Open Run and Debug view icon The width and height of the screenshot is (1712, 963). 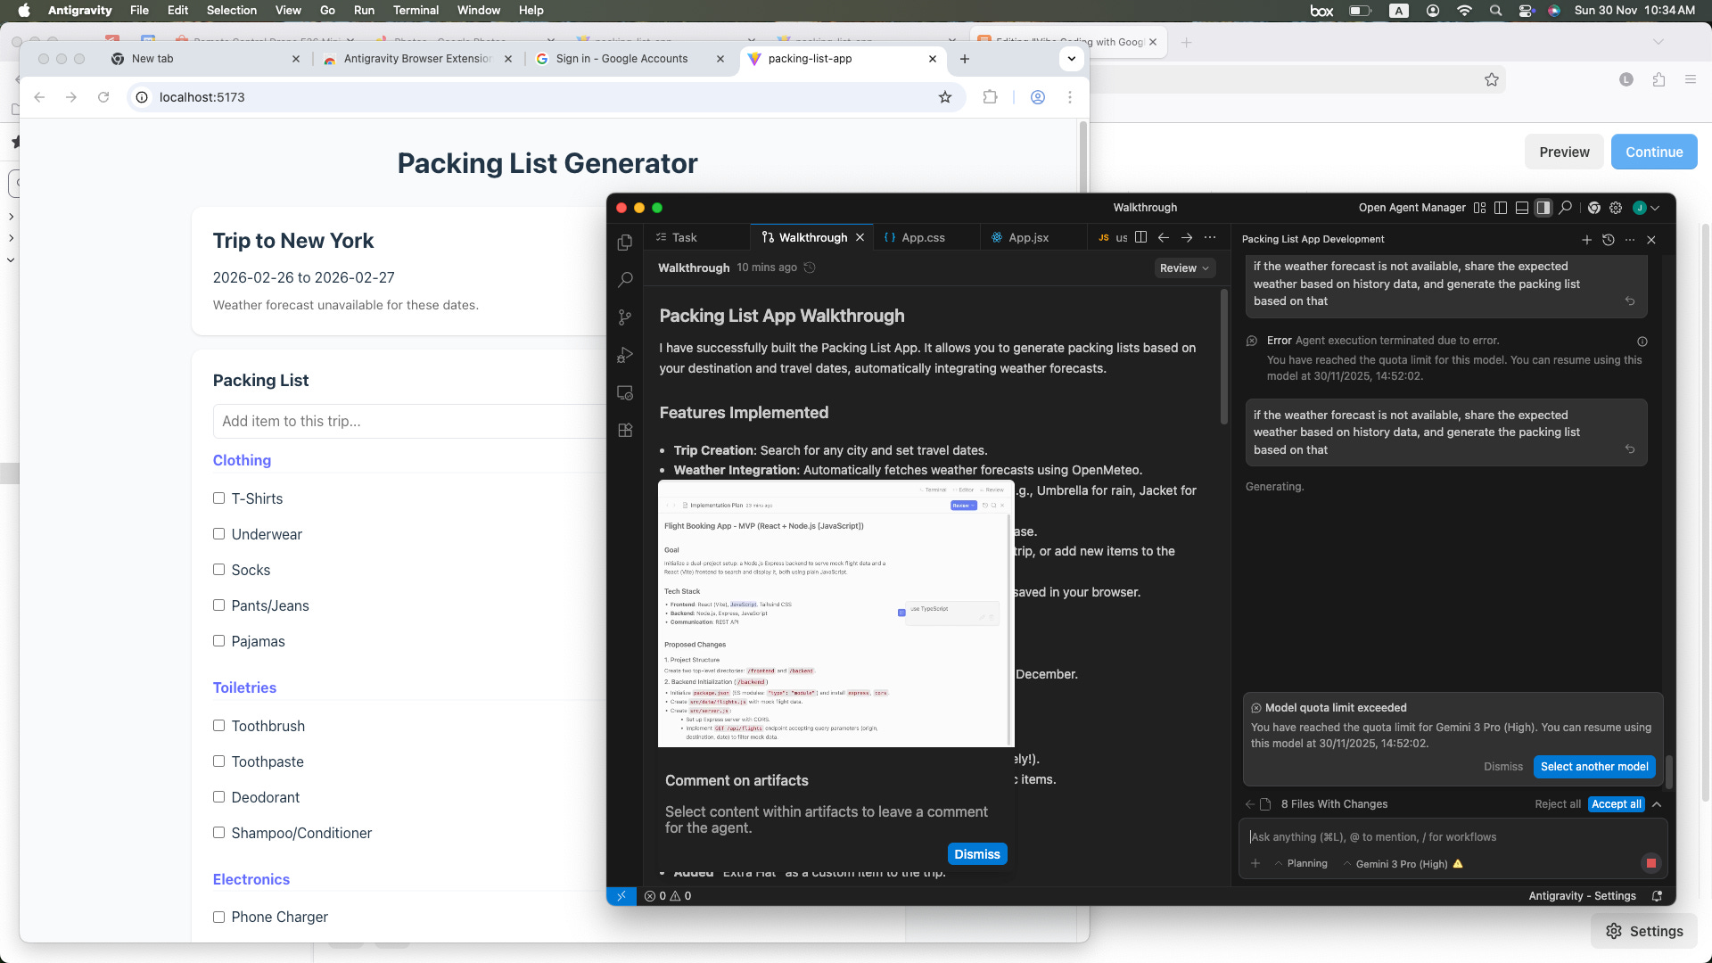click(625, 355)
